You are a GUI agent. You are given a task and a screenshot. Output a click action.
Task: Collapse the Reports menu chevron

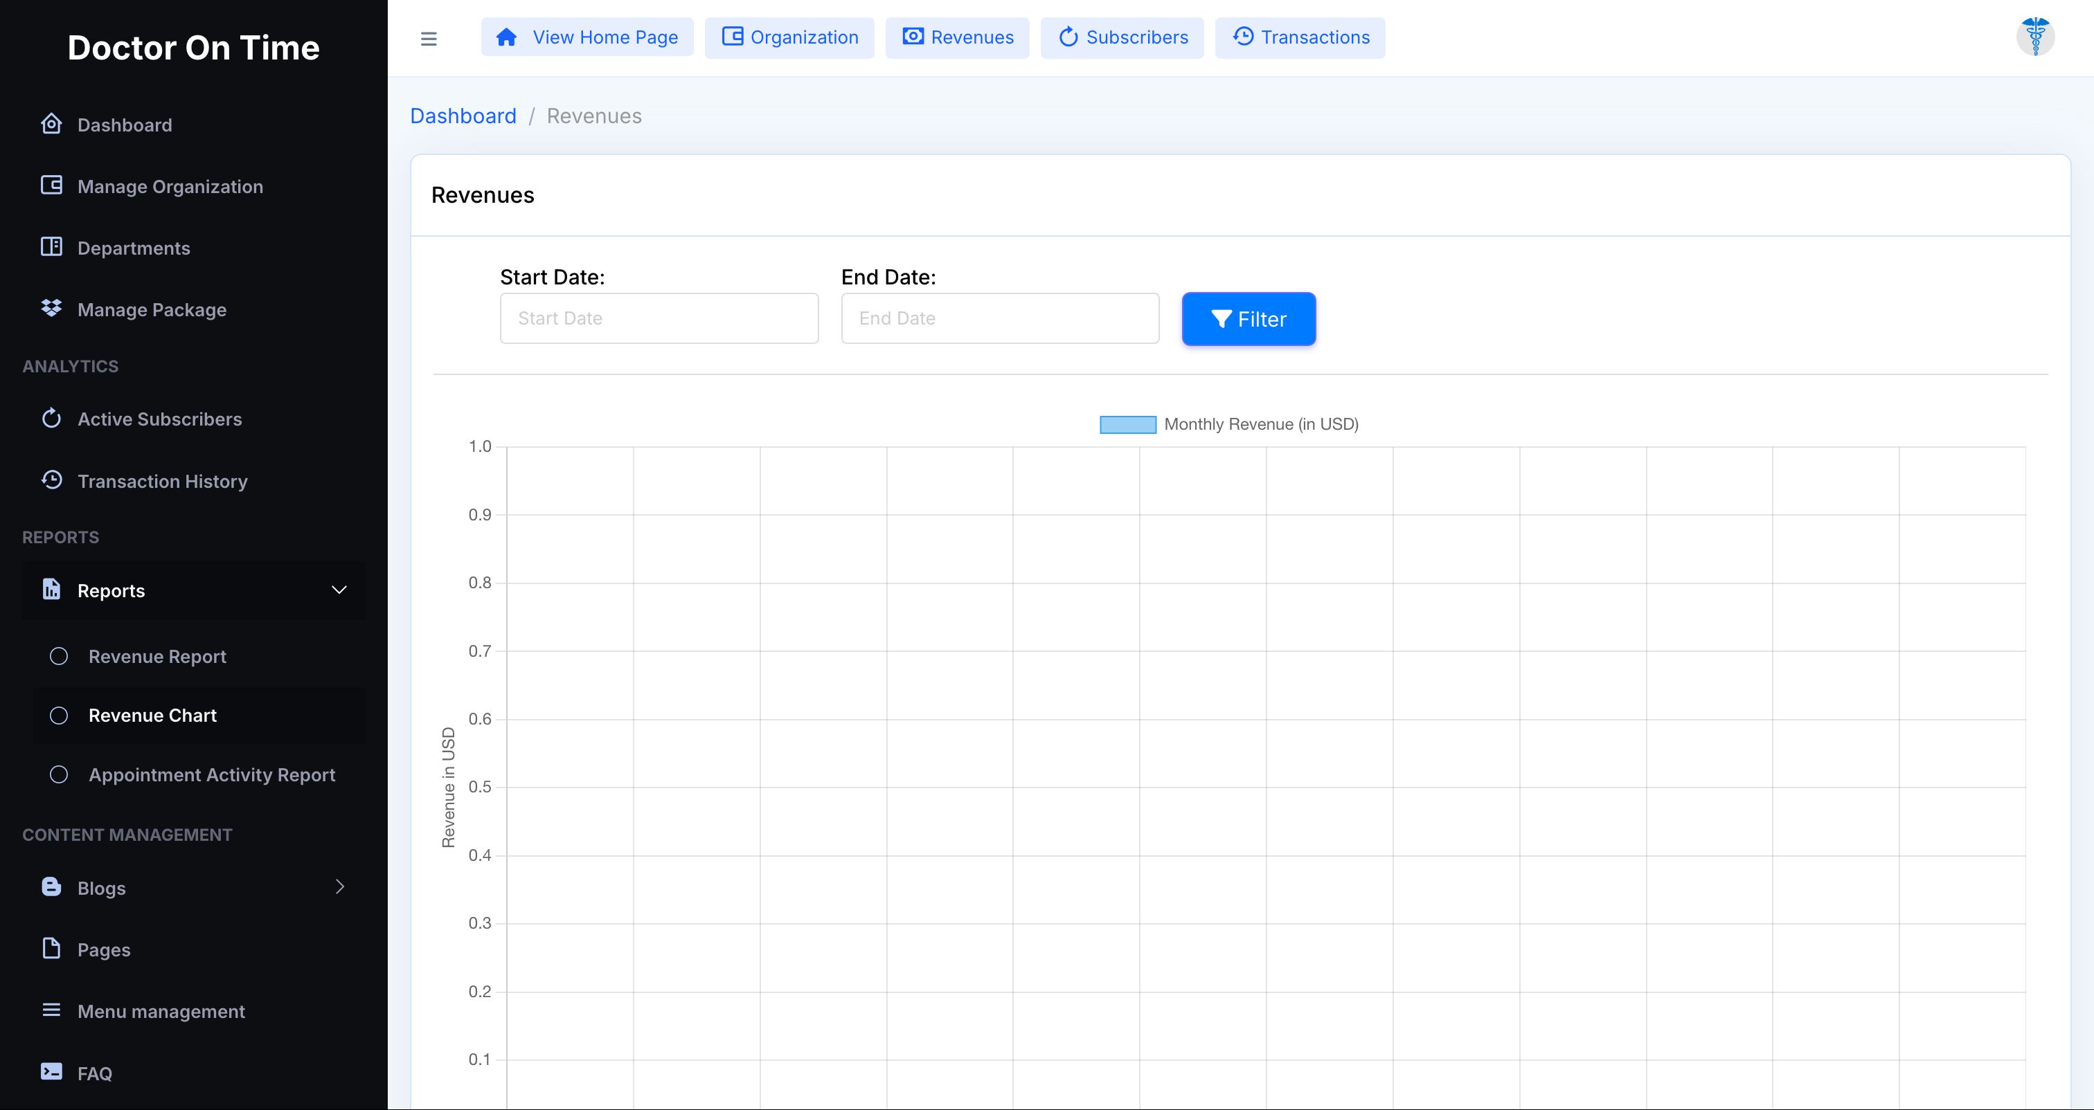339,591
